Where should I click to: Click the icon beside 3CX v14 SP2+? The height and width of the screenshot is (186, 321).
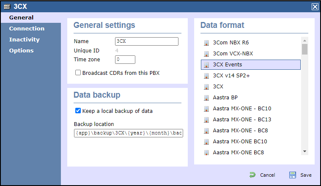click(x=206, y=76)
